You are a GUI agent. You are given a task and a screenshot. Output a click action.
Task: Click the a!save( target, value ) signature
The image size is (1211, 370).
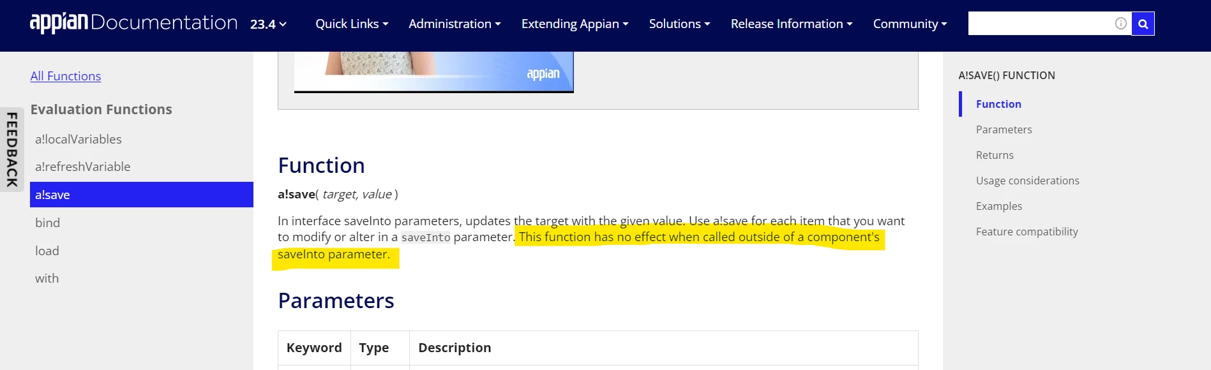coord(338,194)
